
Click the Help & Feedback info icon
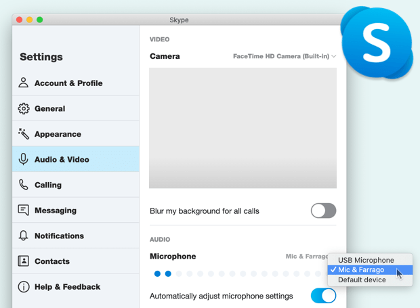tap(24, 286)
